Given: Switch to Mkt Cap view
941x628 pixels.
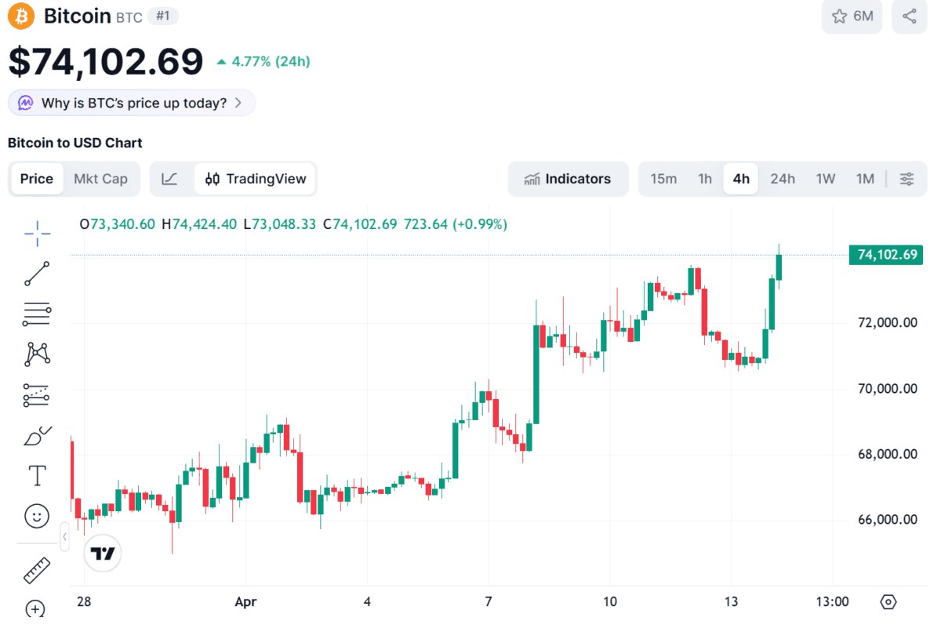Looking at the screenshot, I should click(x=100, y=179).
